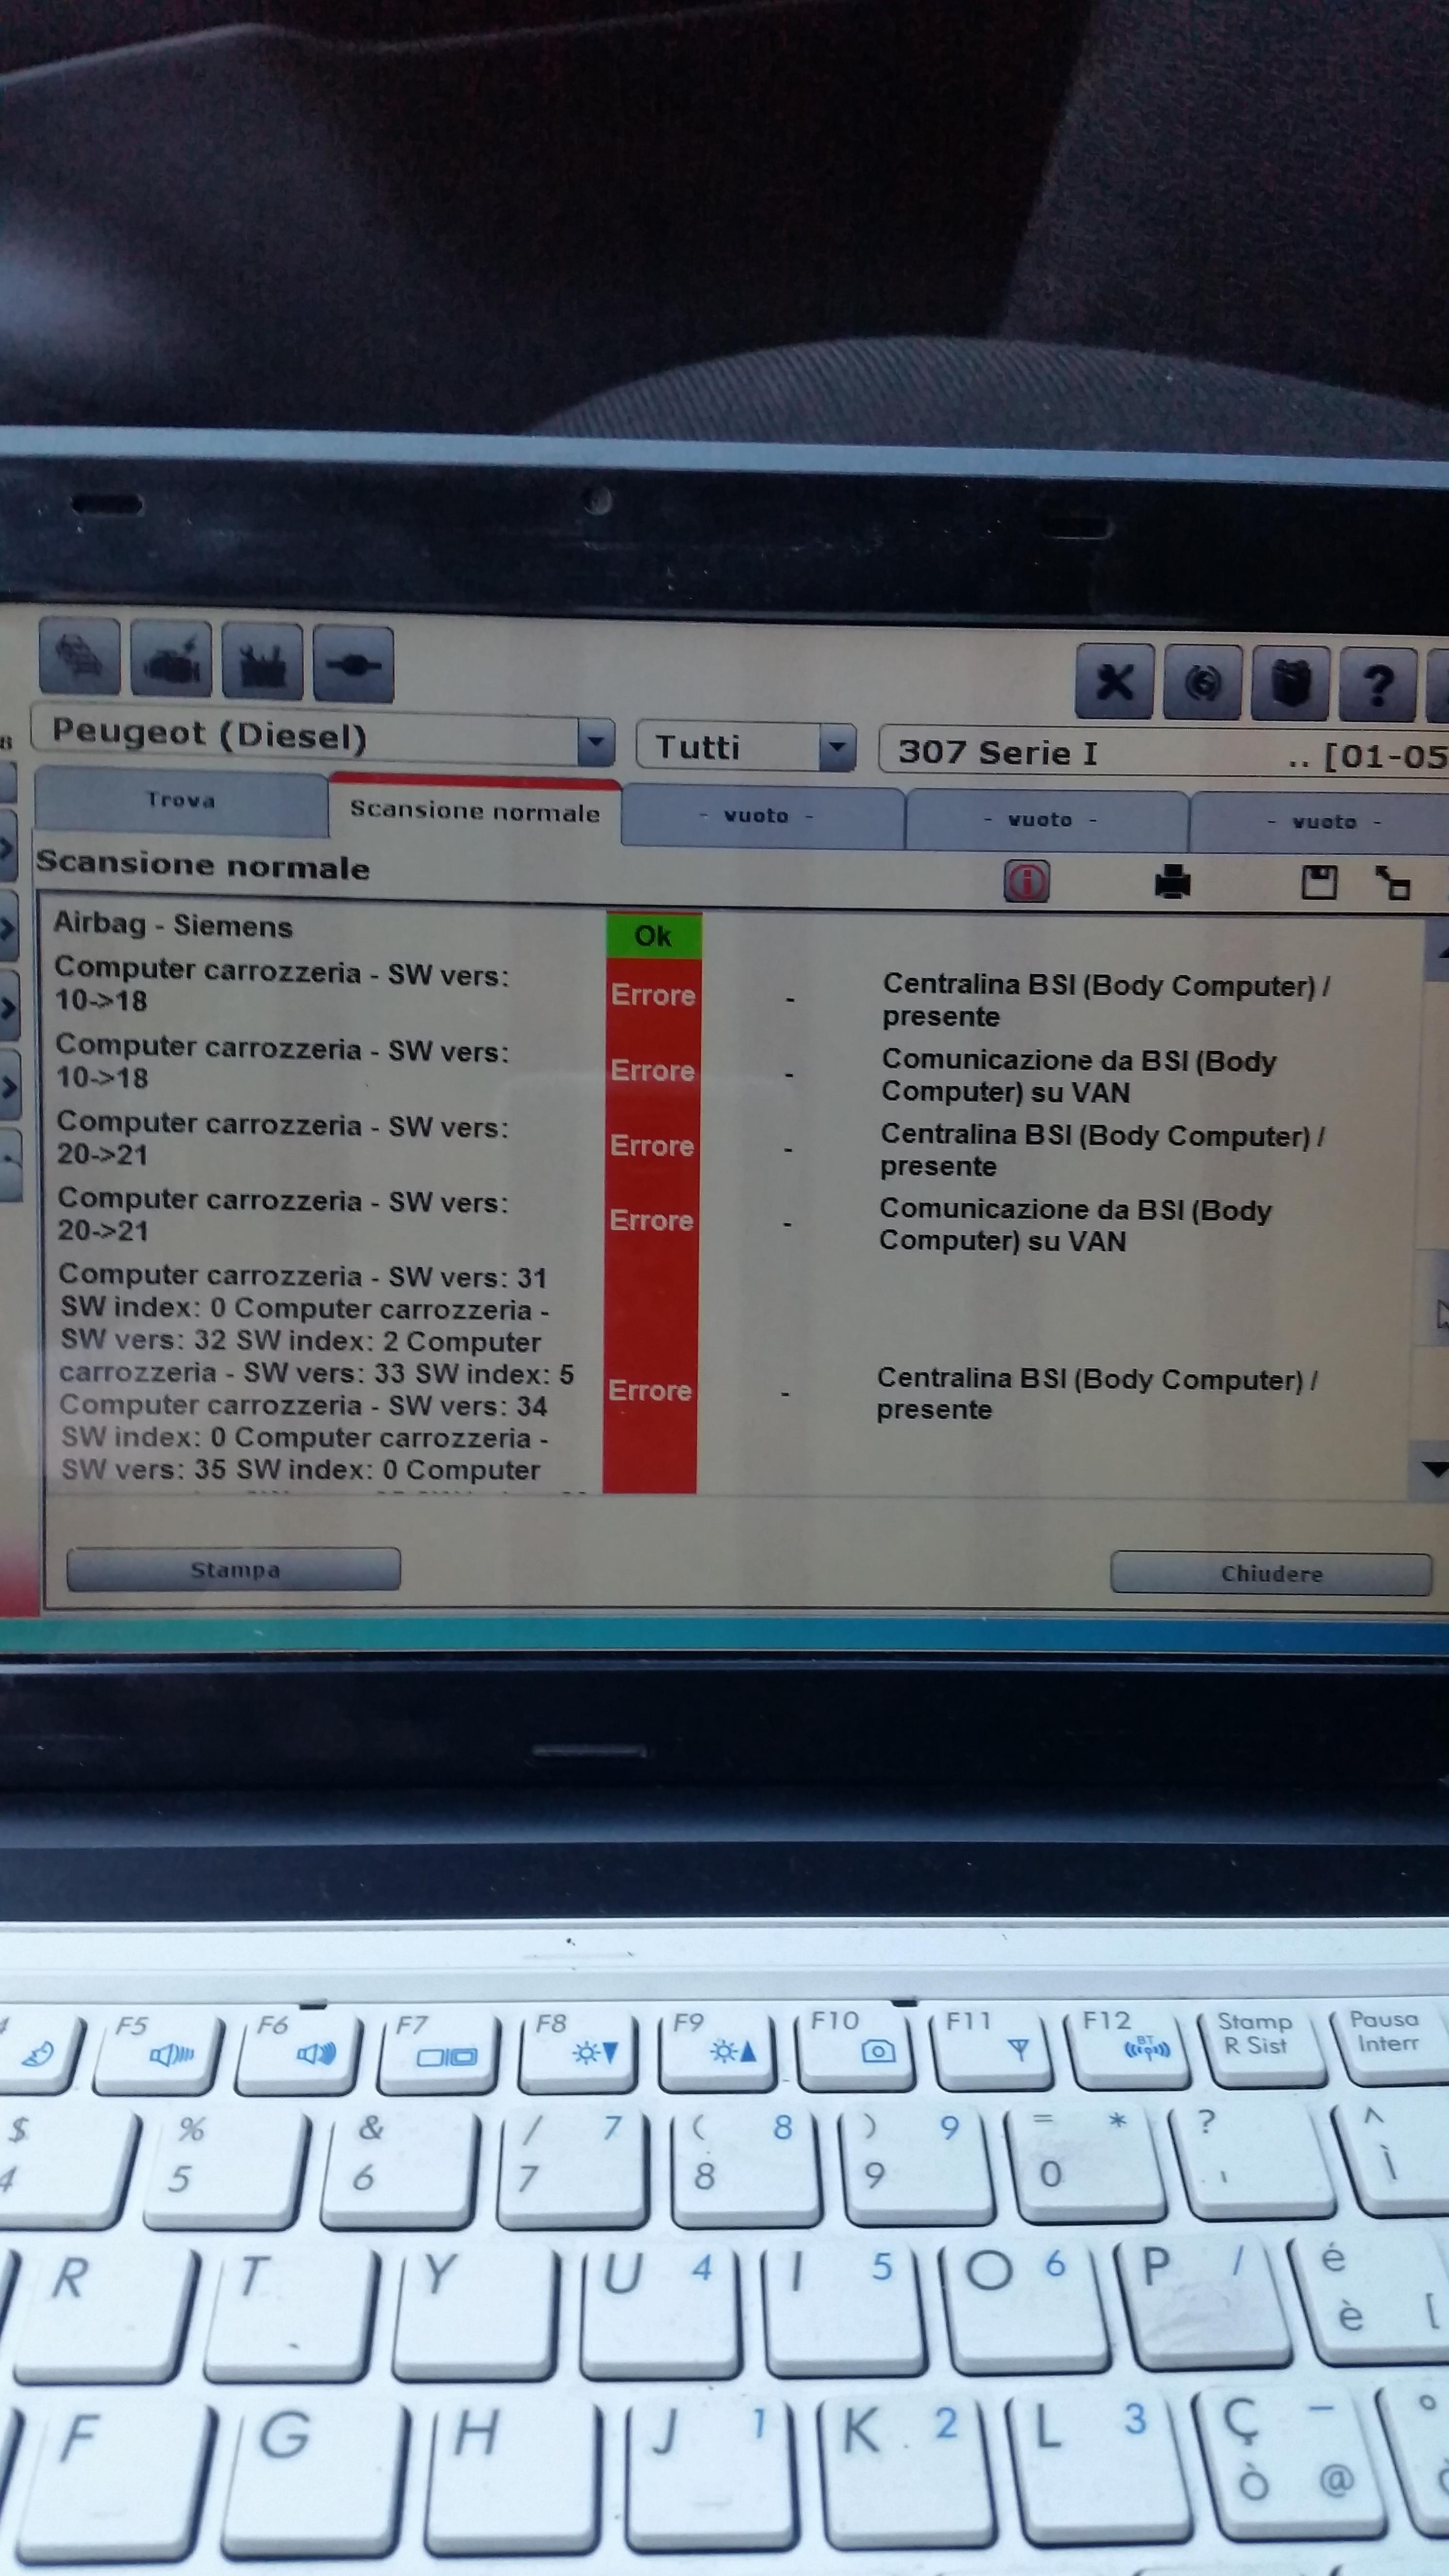Click last Centralina BSI presente description
Image resolution: width=1449 pixels, height=2576 pixels.
(1097, 1394)
